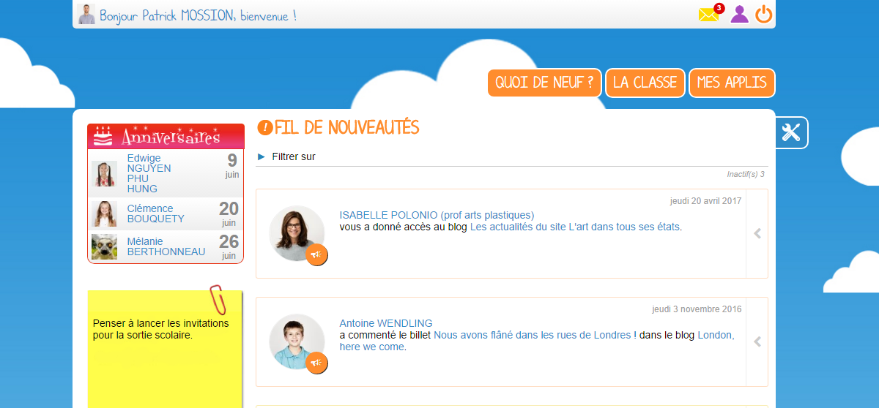Click the orange exclamation icon beside Fil de nouveautés
This screenshot has height=408, width=879.
265,128
